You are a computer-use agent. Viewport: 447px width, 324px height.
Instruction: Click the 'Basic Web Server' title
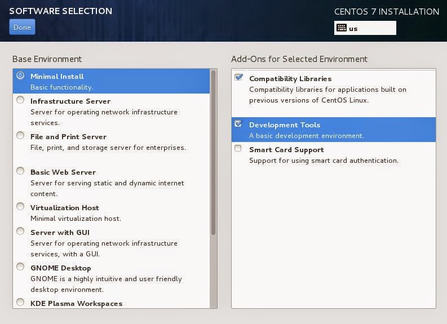click(63, 172)
